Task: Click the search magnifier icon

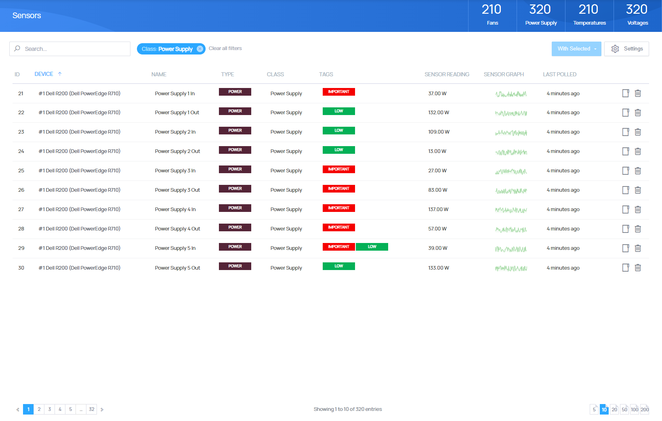Action: (x=17, y=48)
